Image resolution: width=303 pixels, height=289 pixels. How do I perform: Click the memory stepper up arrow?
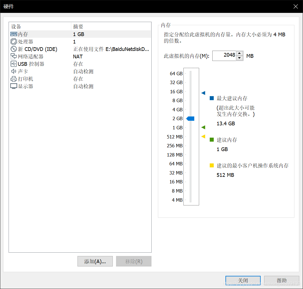239,54
